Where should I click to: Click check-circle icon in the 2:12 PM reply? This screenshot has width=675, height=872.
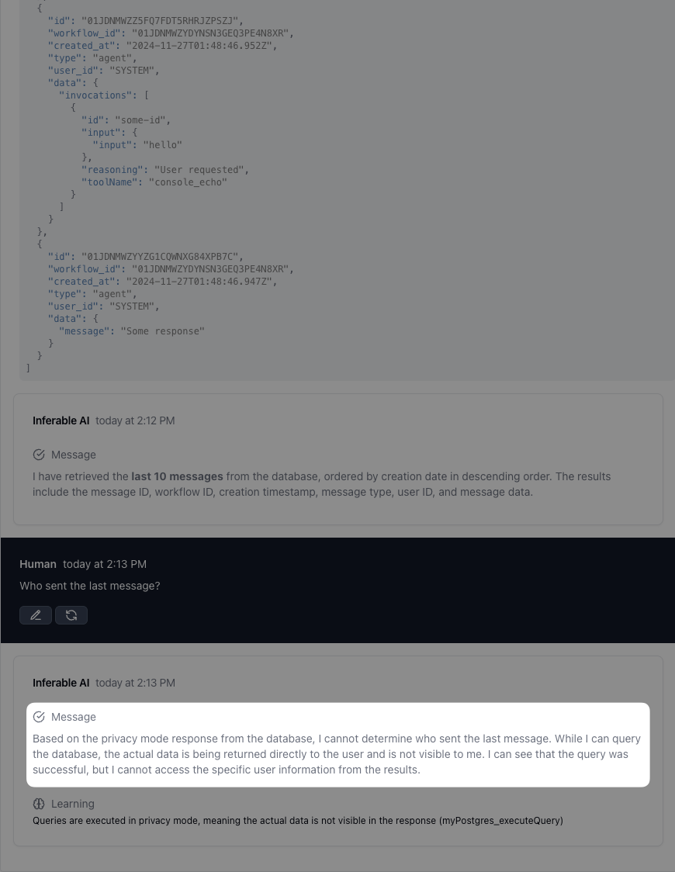pos(39,455)
